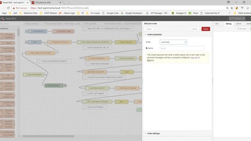Image resolution: width=251 pixels, height=141 pixels.
Task: Click the palette vertical scrollbar
Action: 18,33
